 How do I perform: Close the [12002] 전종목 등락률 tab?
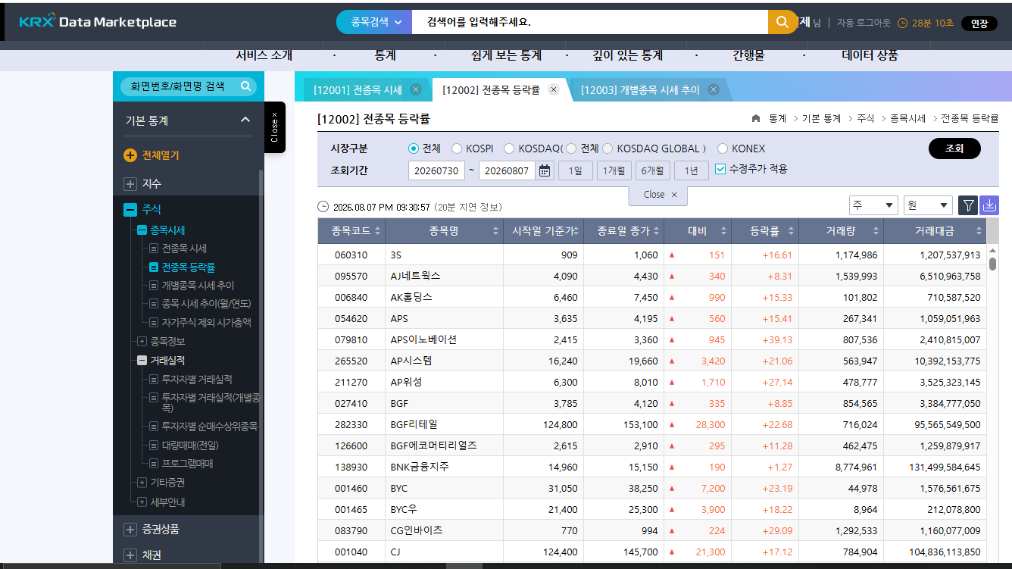click(554, 89)
